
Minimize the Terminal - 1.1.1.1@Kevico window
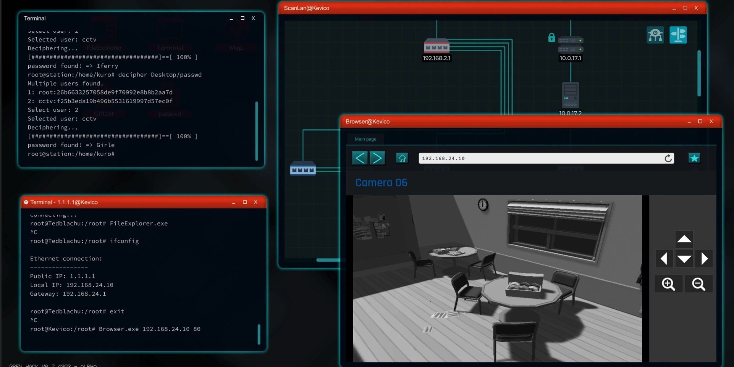(234, 203)
